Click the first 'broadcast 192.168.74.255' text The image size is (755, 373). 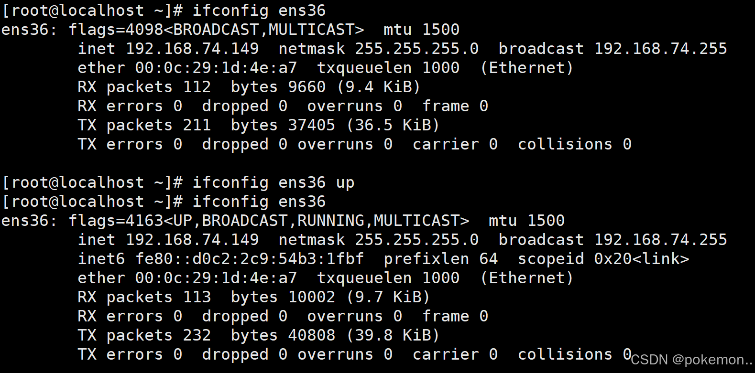613,49
